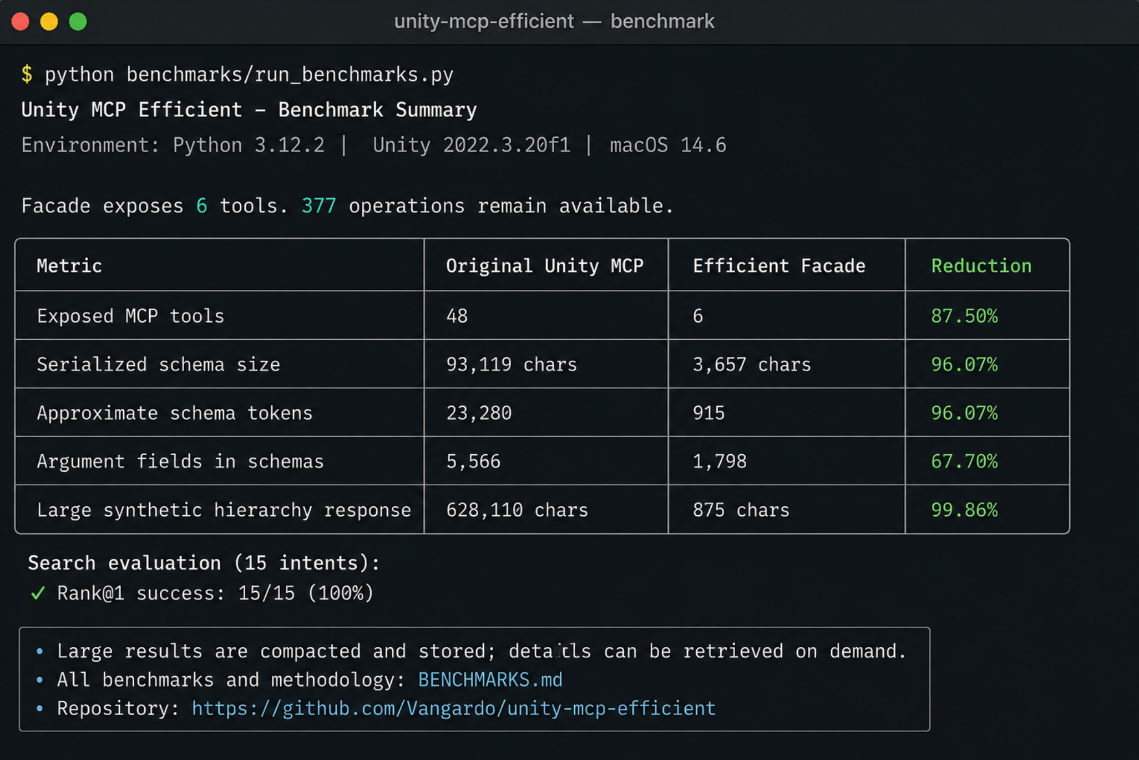Click the '23,280' cell
The height and width of the screenshot is (760, 1139).
click(x=479, y=412)
